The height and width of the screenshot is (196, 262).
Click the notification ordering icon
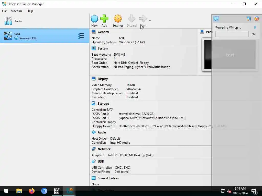pos(249,18)
